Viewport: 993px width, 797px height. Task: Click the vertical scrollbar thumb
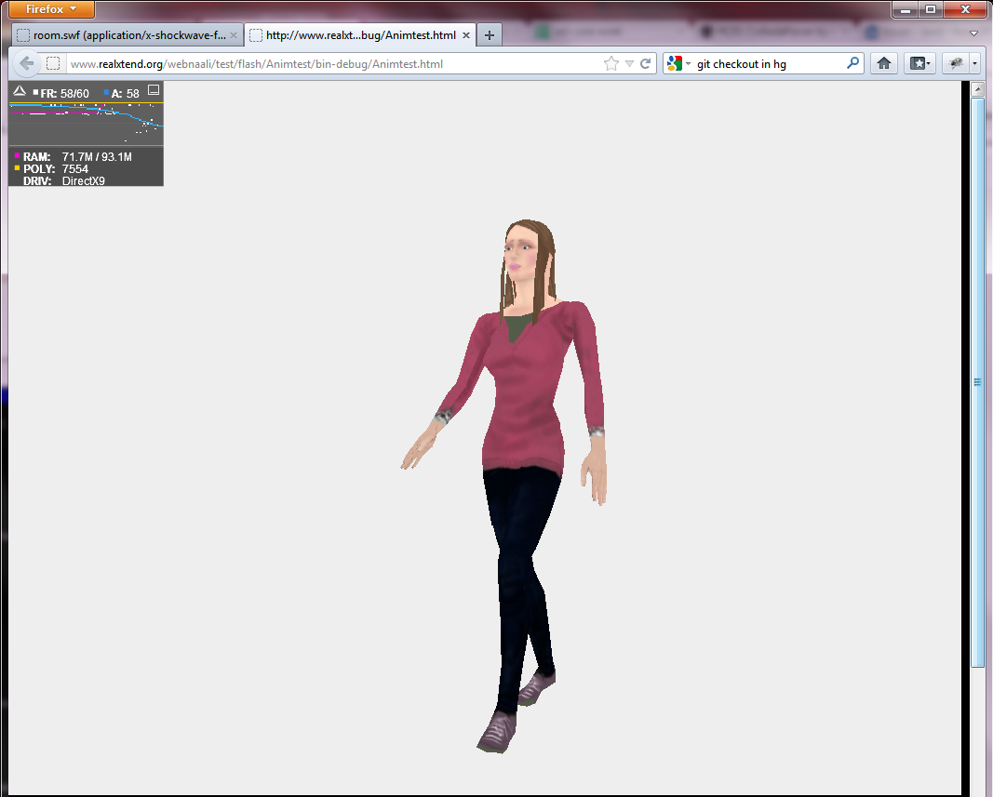point(977,381)
